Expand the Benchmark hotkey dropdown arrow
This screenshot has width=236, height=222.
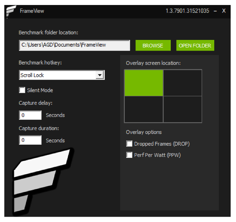pos(99,75)
